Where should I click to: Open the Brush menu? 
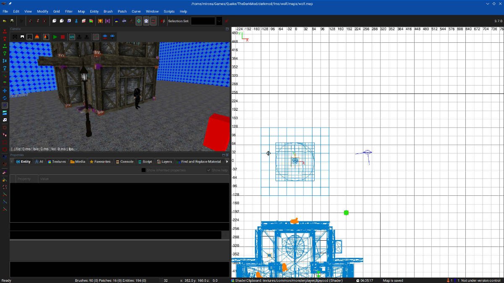coord(108,11)
